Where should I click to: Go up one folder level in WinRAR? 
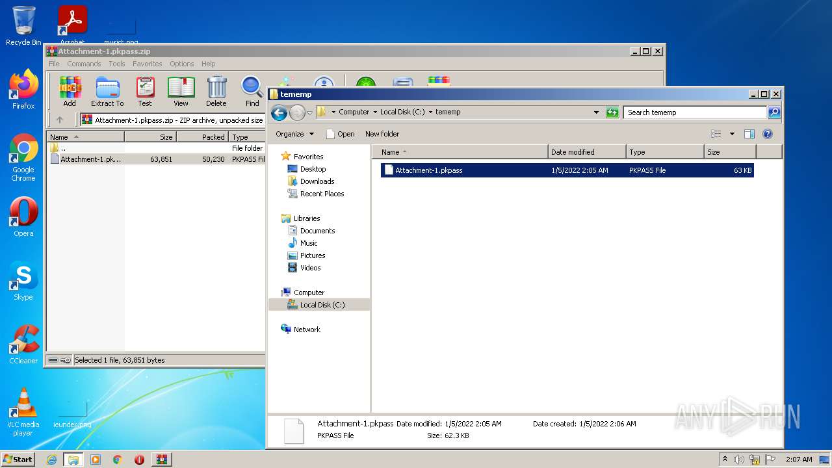[60, 120]
